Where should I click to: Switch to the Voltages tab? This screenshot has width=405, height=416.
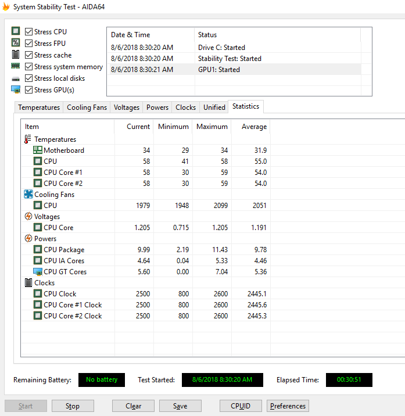coord(126,107)
